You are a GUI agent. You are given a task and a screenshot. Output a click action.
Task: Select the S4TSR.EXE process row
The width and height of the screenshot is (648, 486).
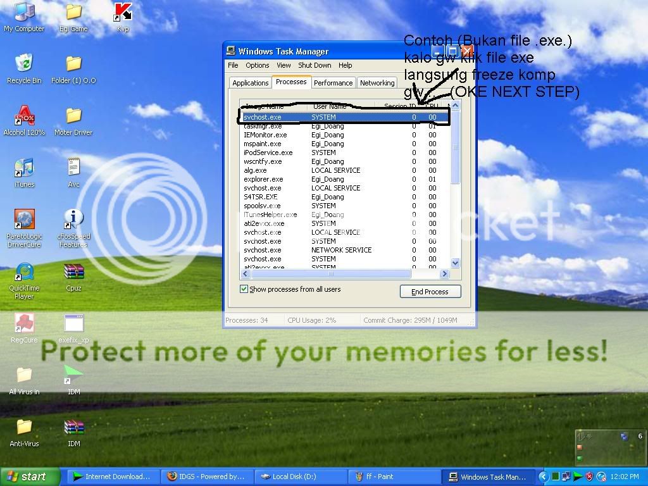coord(345,197)
